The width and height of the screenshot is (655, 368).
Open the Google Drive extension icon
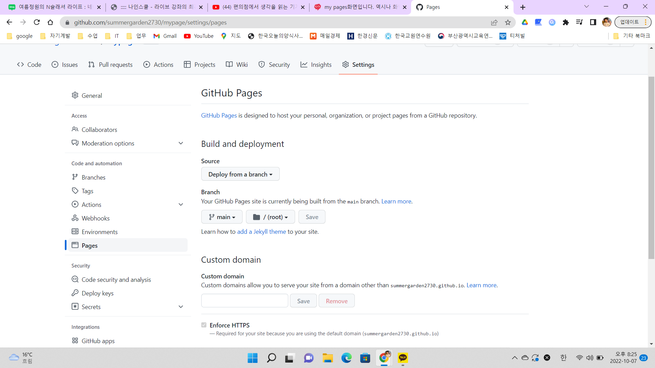[x=525, y=22]
